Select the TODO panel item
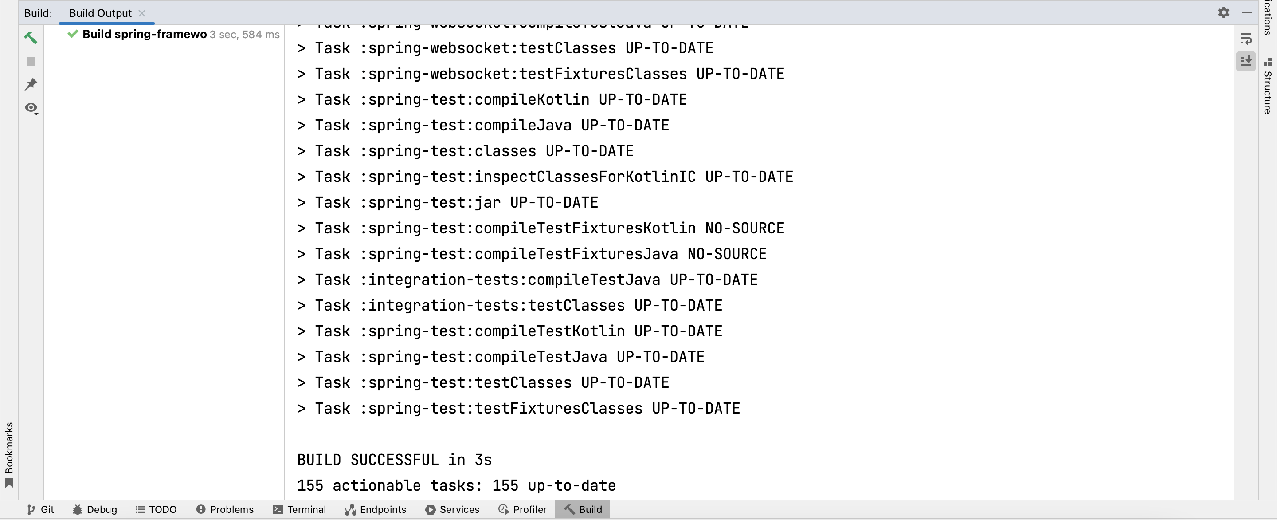Viewport: 1277px width, 520px height. pos(163,508)
